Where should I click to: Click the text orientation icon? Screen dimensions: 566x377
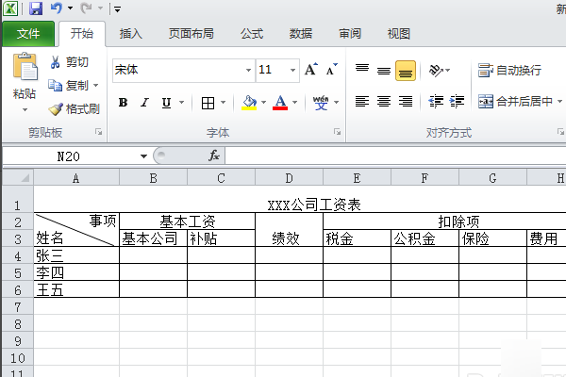pos(436,70)
